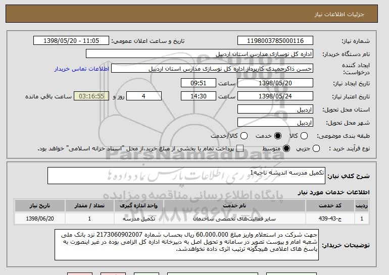Click the delivery city field
Screen dimensions: 389x275
[275, 123]
